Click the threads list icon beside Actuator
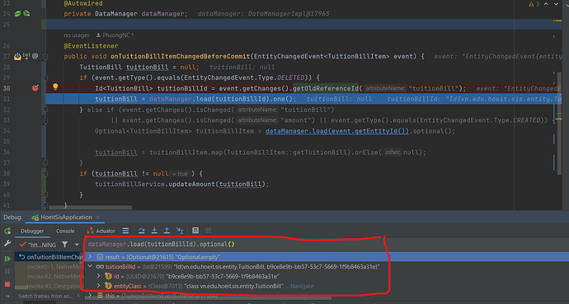Viewport: 569px width, 304px height. tap(125, 231)
